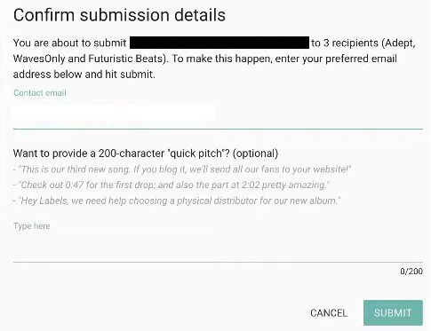
Task: Click the 'Futuristic Beats' recipient name
Action: click(x=126, y=59)
